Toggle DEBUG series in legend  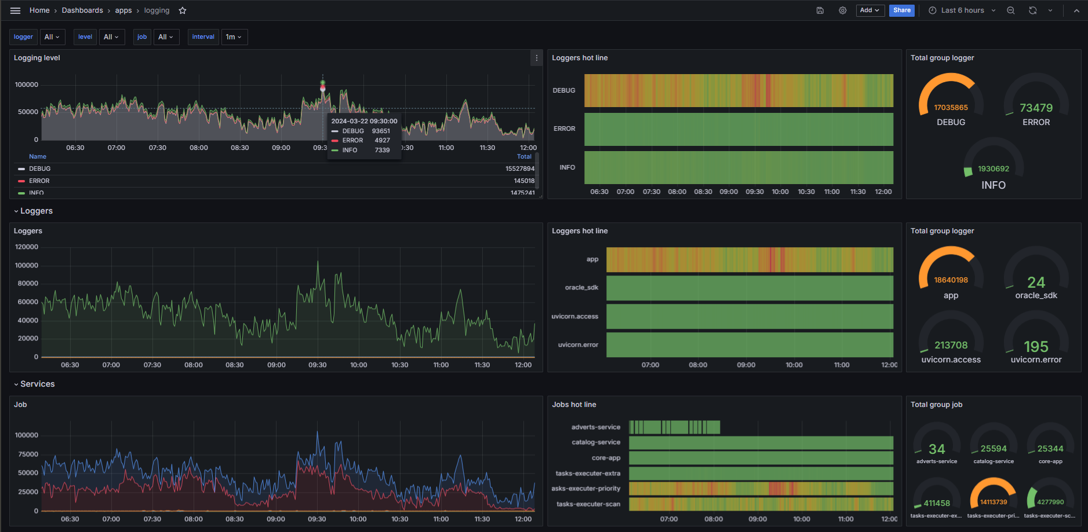point(40,168)
